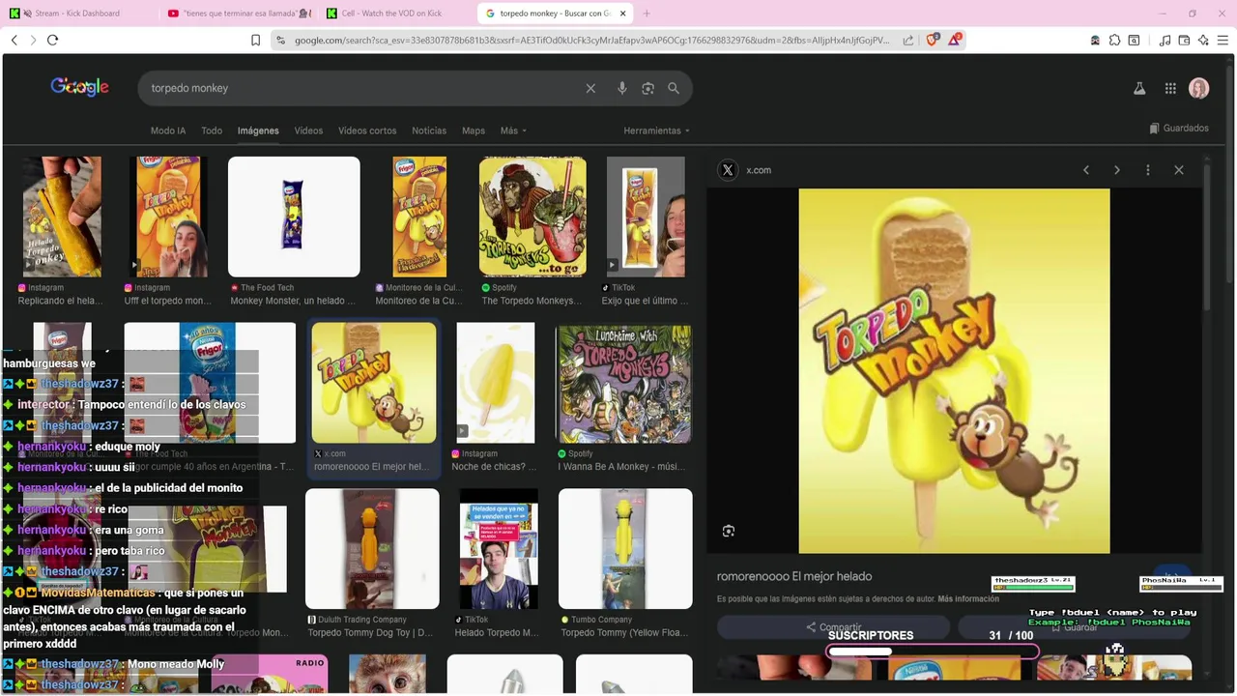Show the next image in the preview panel

pos(1117,170)
